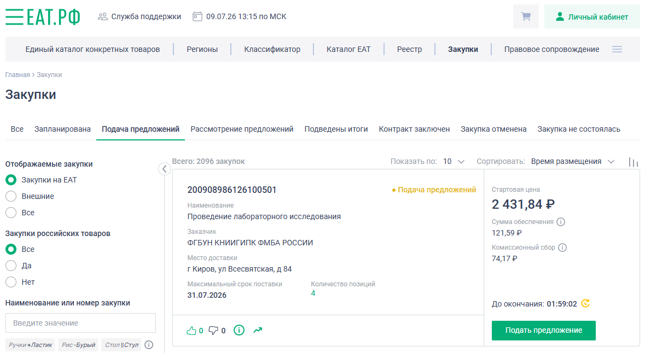Open positions count link '4'

pyautogui.click(x=313, y=293)
